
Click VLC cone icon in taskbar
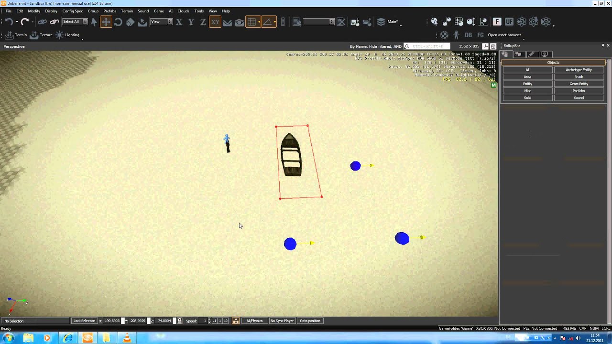point(127,338)
